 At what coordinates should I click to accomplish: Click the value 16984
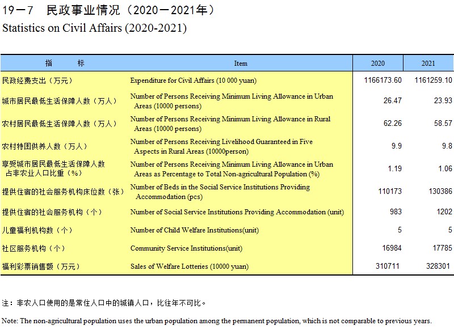click(x=392, y=248)
